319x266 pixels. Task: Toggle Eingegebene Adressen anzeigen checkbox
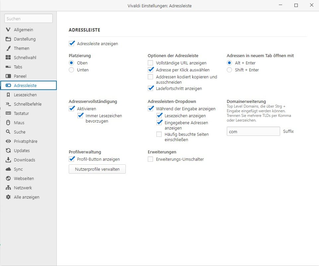[x=159, y=123]
